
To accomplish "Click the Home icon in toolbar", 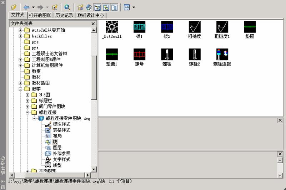I will point(89,7).
